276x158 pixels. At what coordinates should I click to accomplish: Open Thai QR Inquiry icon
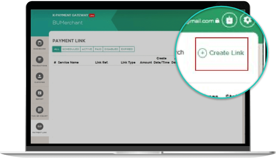(40, 110)
